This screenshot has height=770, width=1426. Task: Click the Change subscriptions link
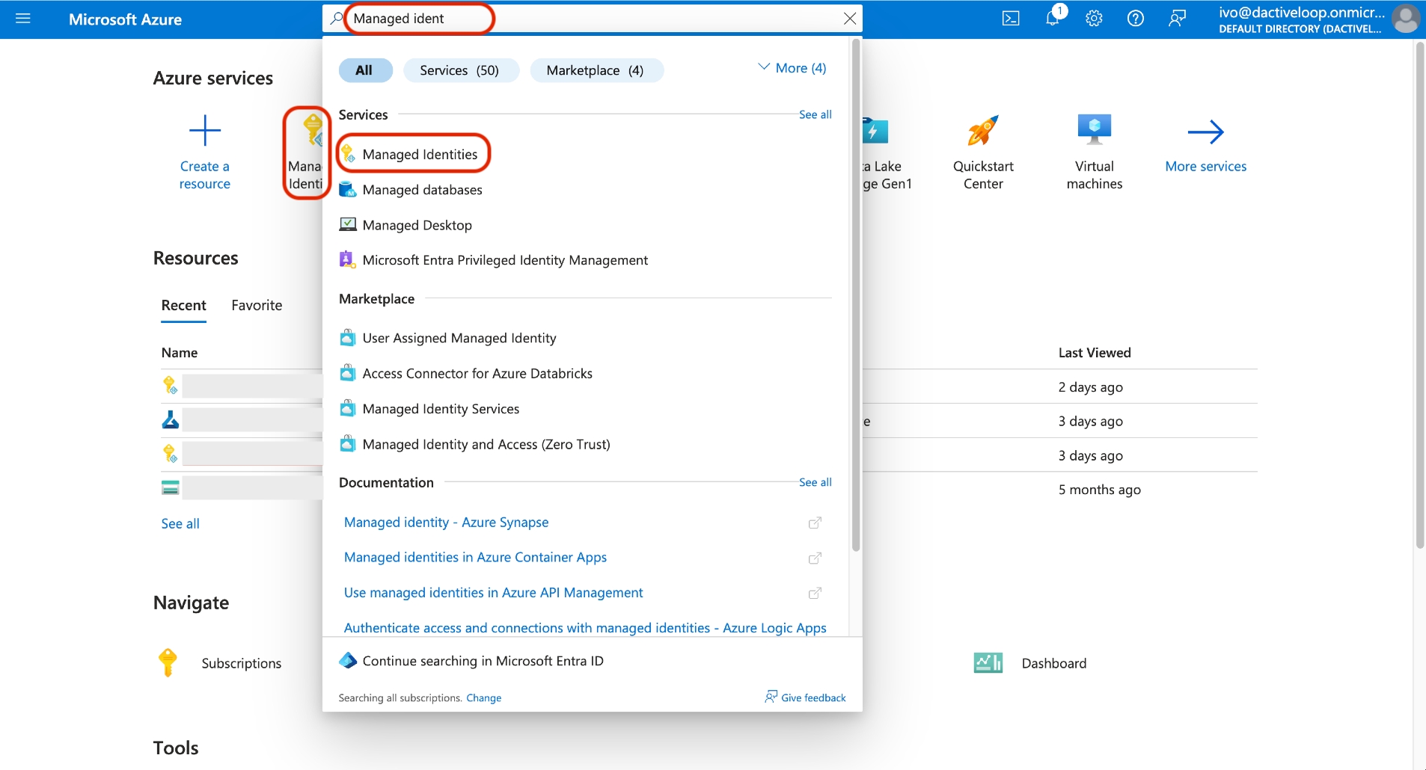[x=483, y=698]
